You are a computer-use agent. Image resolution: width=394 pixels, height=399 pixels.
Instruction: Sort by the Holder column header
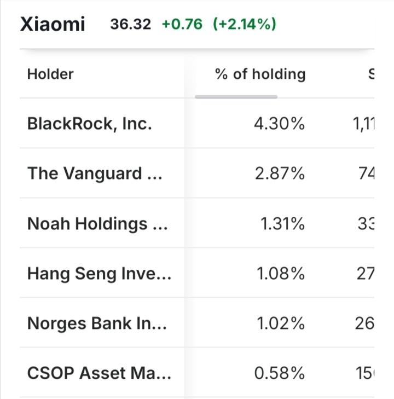pos(50,74)
